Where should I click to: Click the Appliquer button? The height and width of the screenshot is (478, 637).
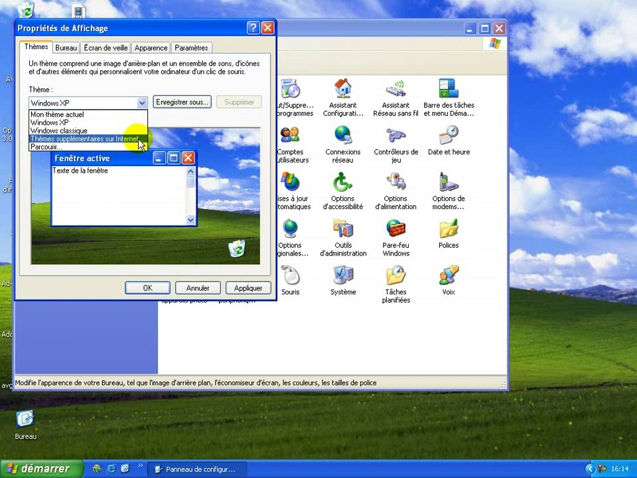248,288
